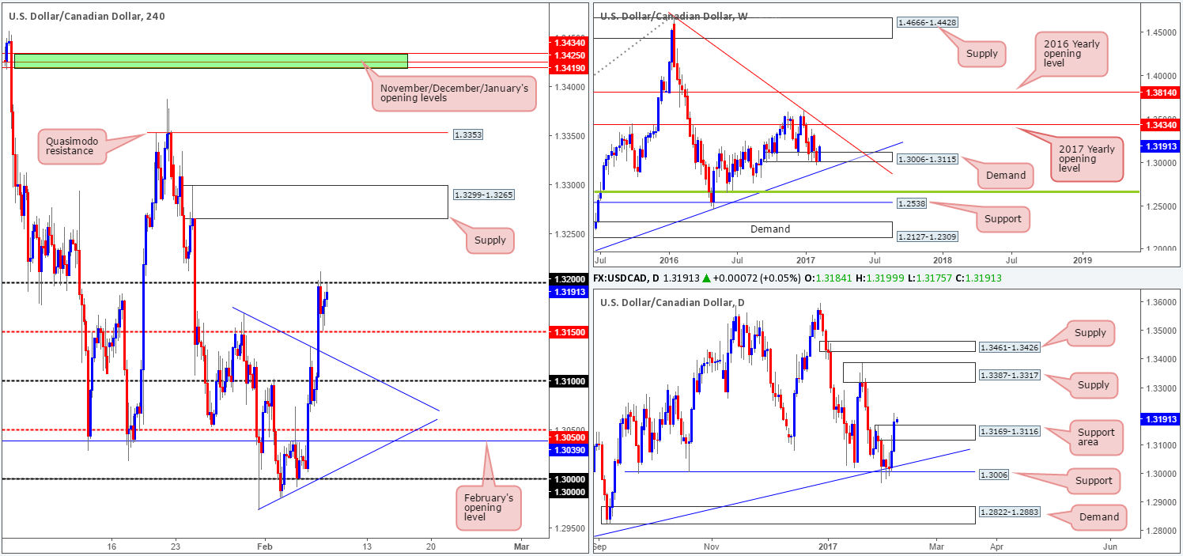Click the 1.30500 red price label
The image size is (1183, 556).
pos(568,437)
